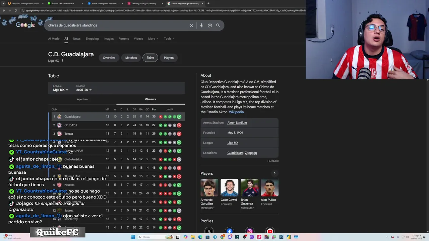Close the Stream - Kick Dashboard tab

click(83, 3)
